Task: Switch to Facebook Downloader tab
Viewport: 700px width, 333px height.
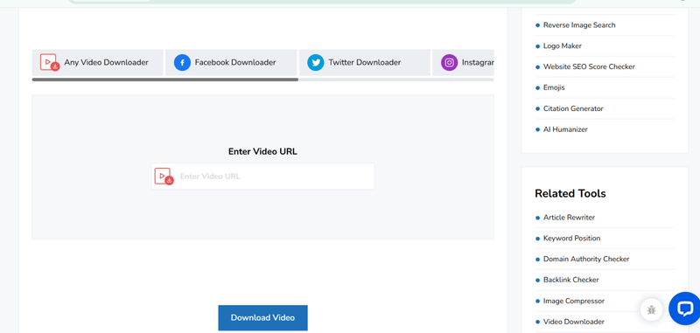Action: coord(231,62)
